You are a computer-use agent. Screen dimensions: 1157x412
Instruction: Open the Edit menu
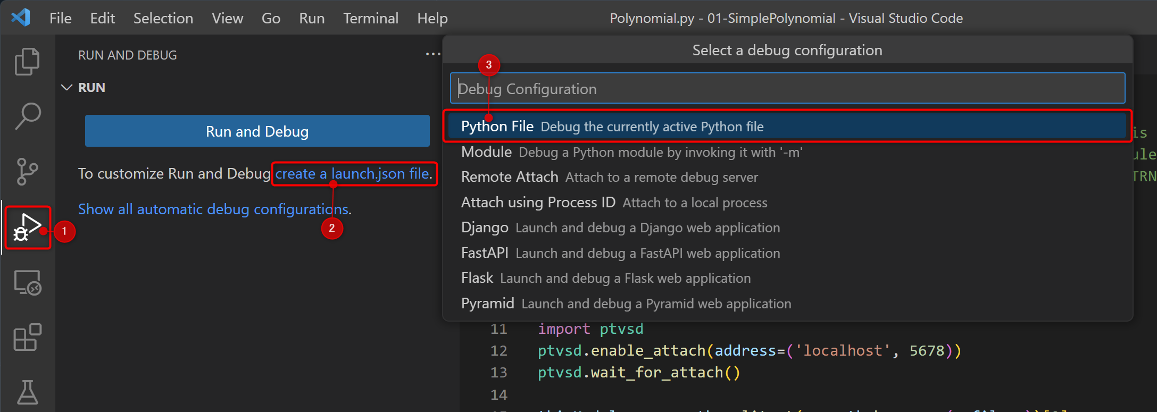pos(102,18)
